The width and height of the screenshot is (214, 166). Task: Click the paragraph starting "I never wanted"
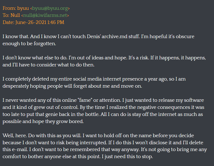103,111
